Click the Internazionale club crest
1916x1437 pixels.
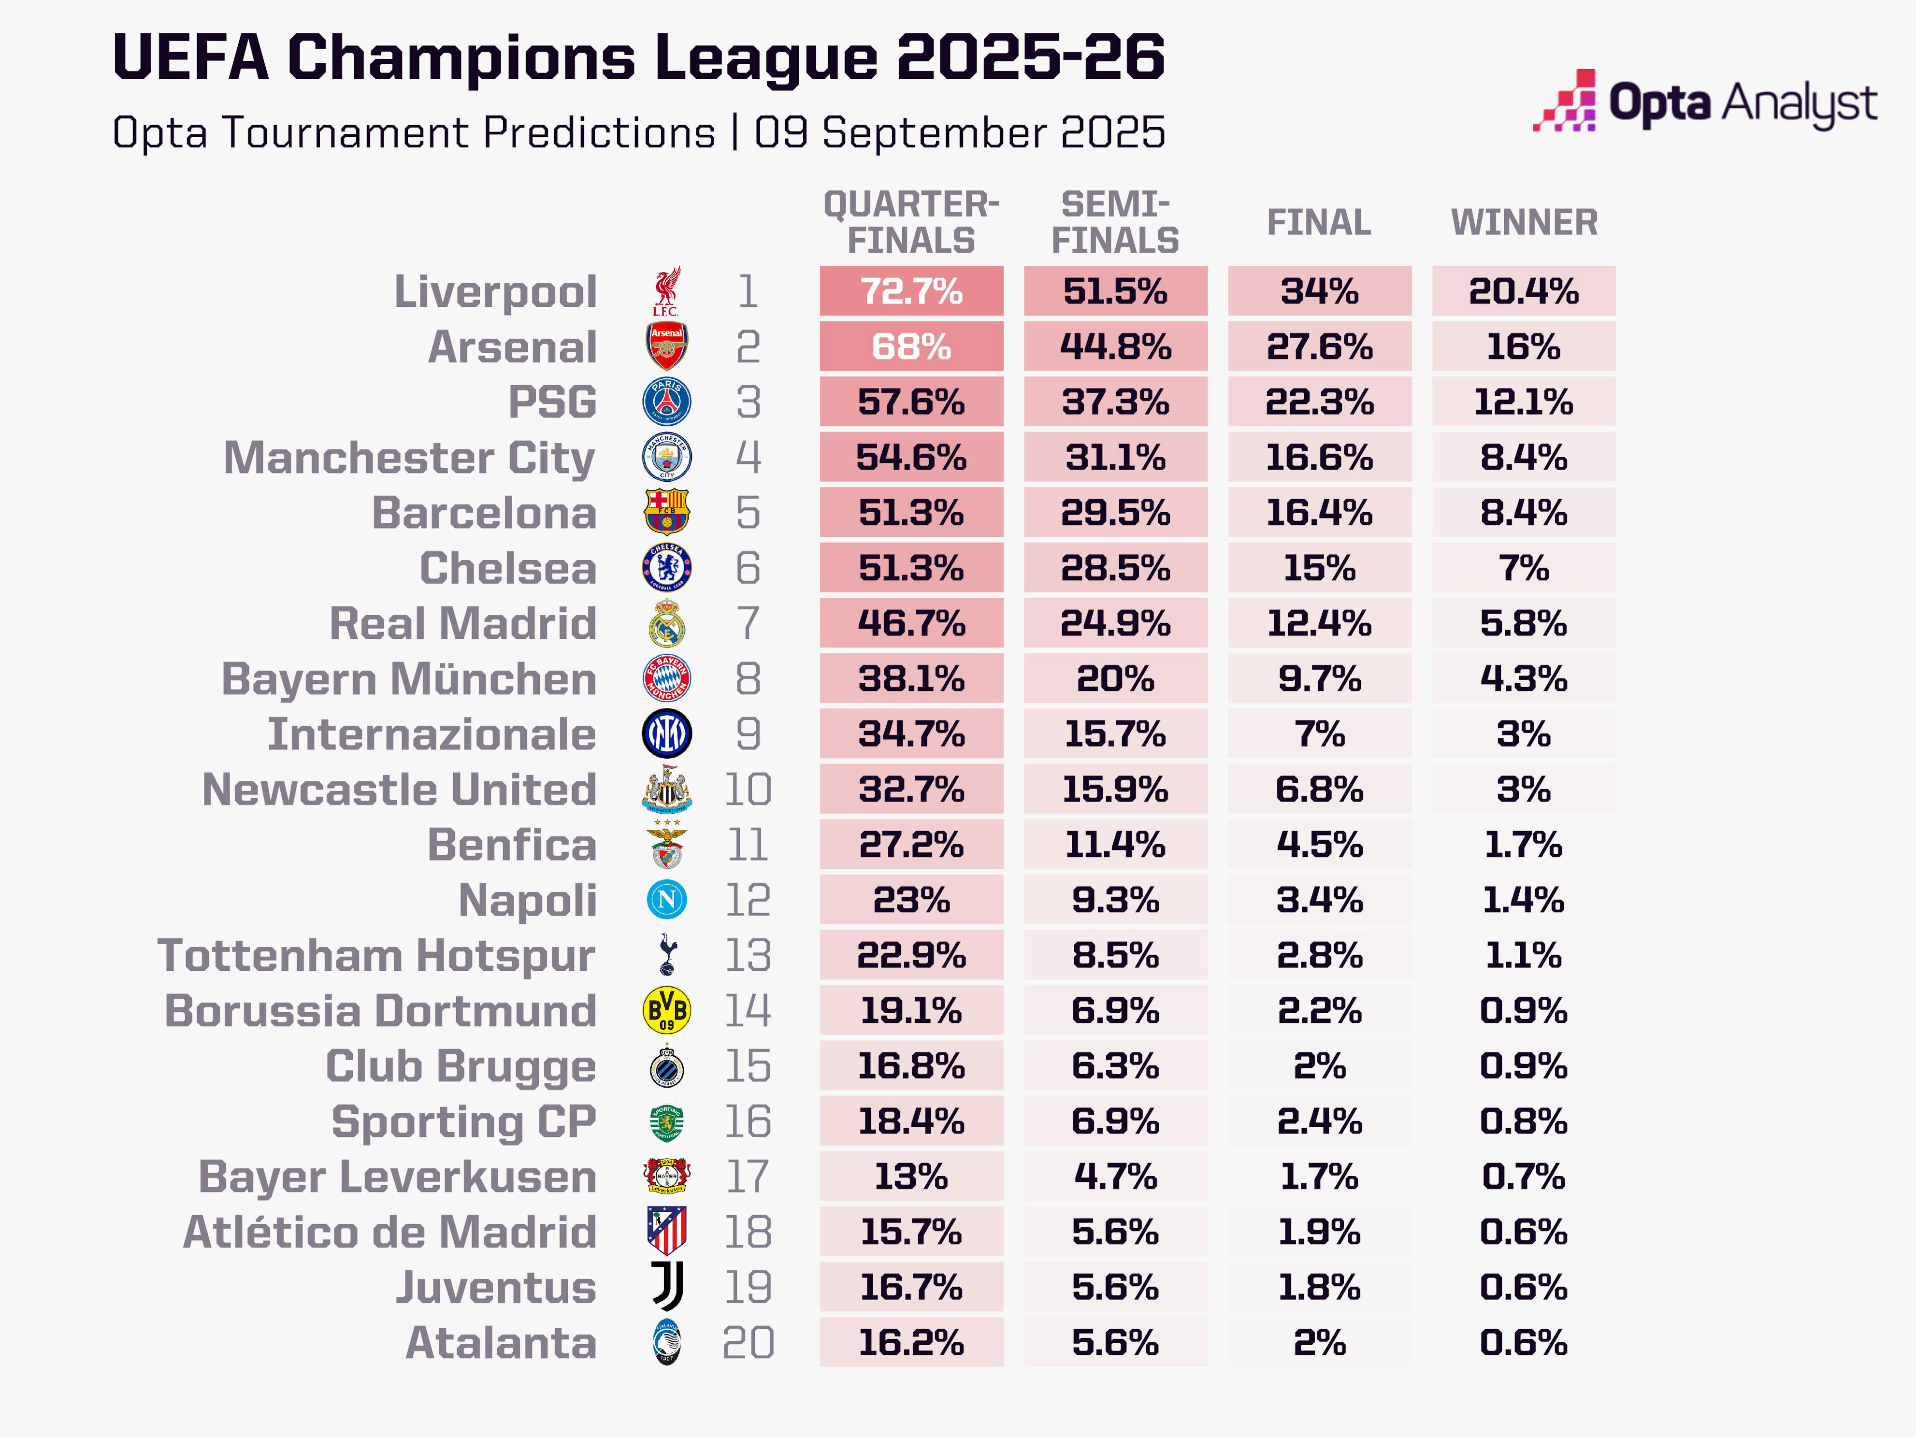[666, 733]
